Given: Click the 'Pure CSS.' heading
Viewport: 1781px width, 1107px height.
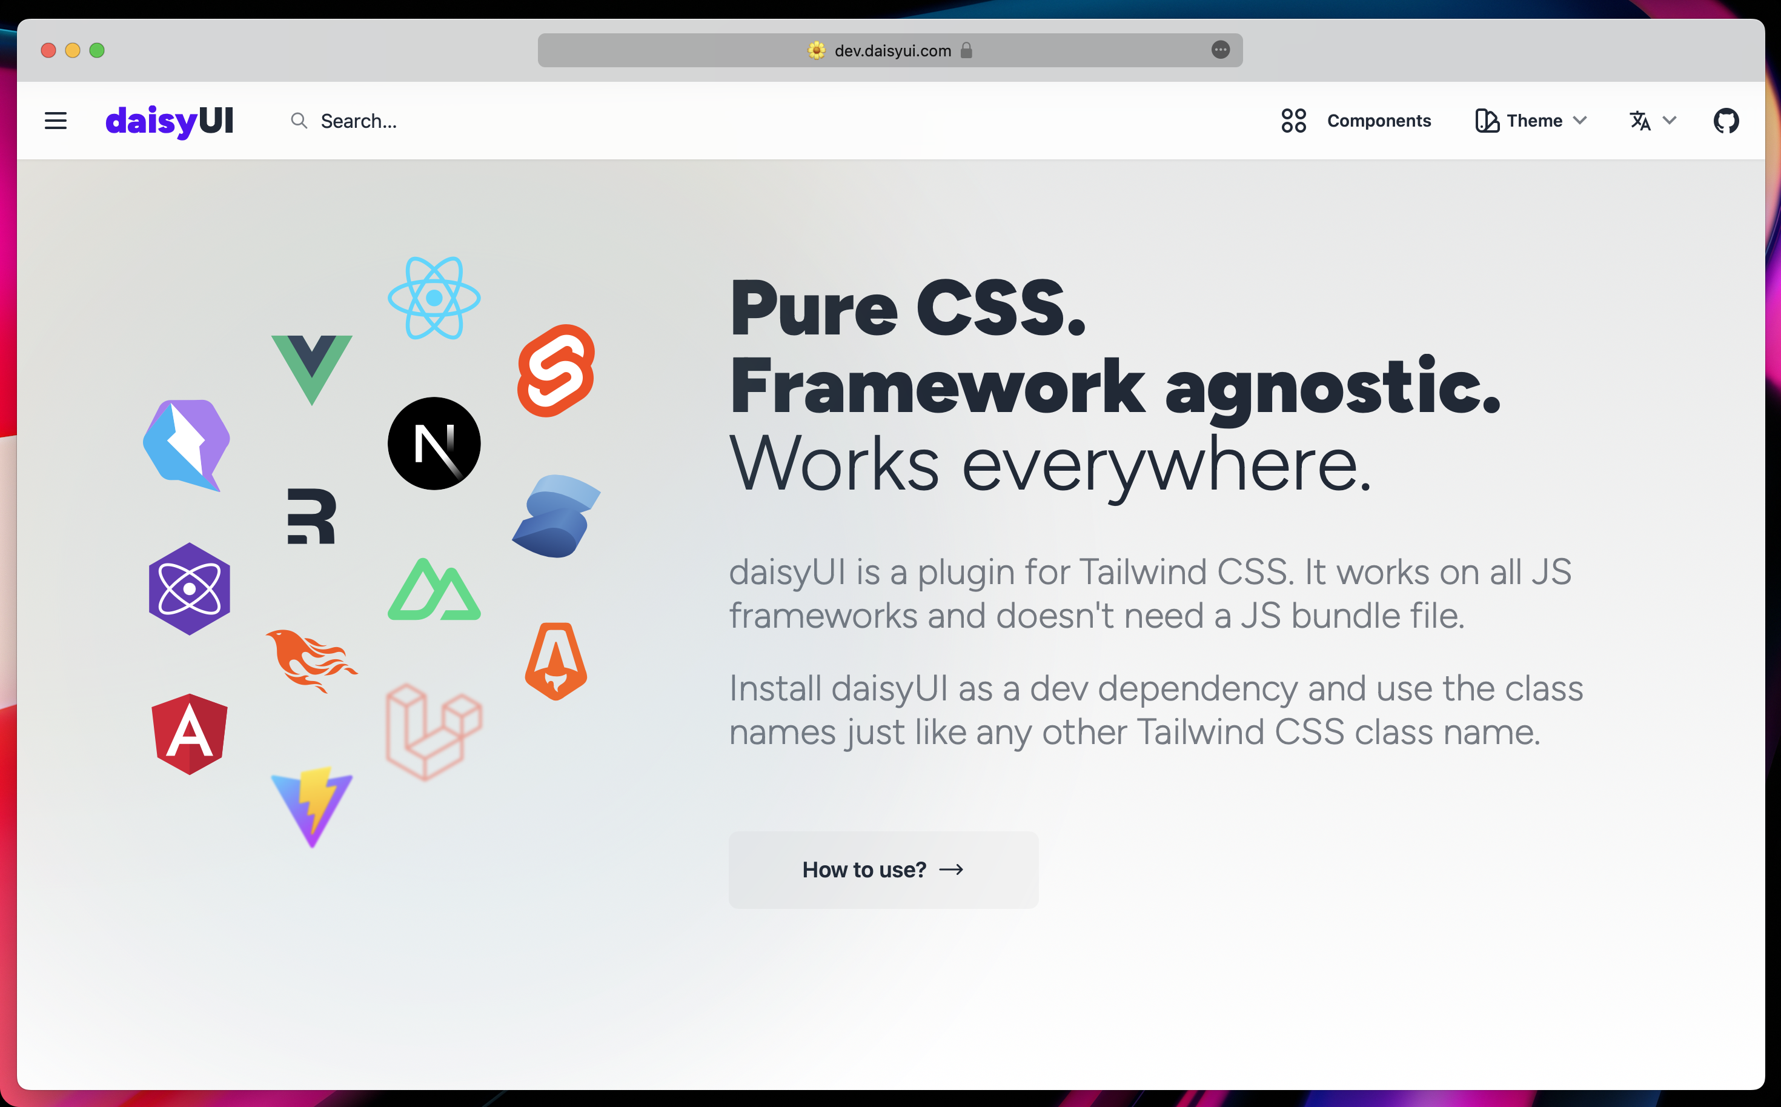Looking at the screenshot, I should [907, 308].
